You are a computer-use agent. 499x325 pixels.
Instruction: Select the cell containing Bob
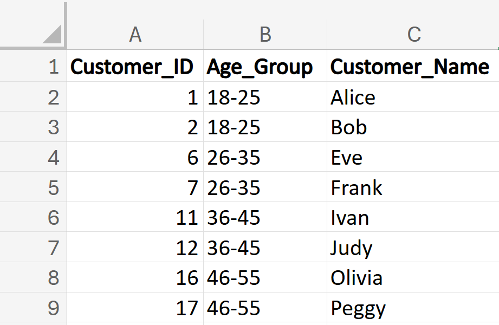[x=349, y=127]
